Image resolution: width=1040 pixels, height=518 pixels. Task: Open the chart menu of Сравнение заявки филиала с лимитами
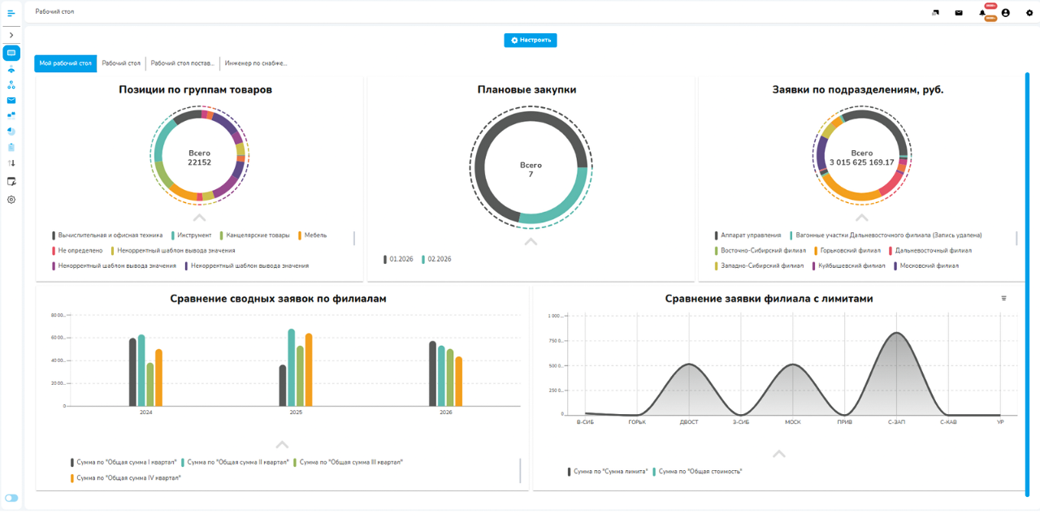pos(1003,299)
